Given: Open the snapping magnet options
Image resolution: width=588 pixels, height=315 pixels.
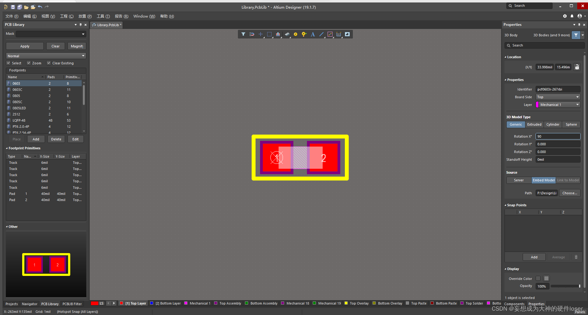Looking at the screenshot, I should pyautogui.click(x=252, y=34).
